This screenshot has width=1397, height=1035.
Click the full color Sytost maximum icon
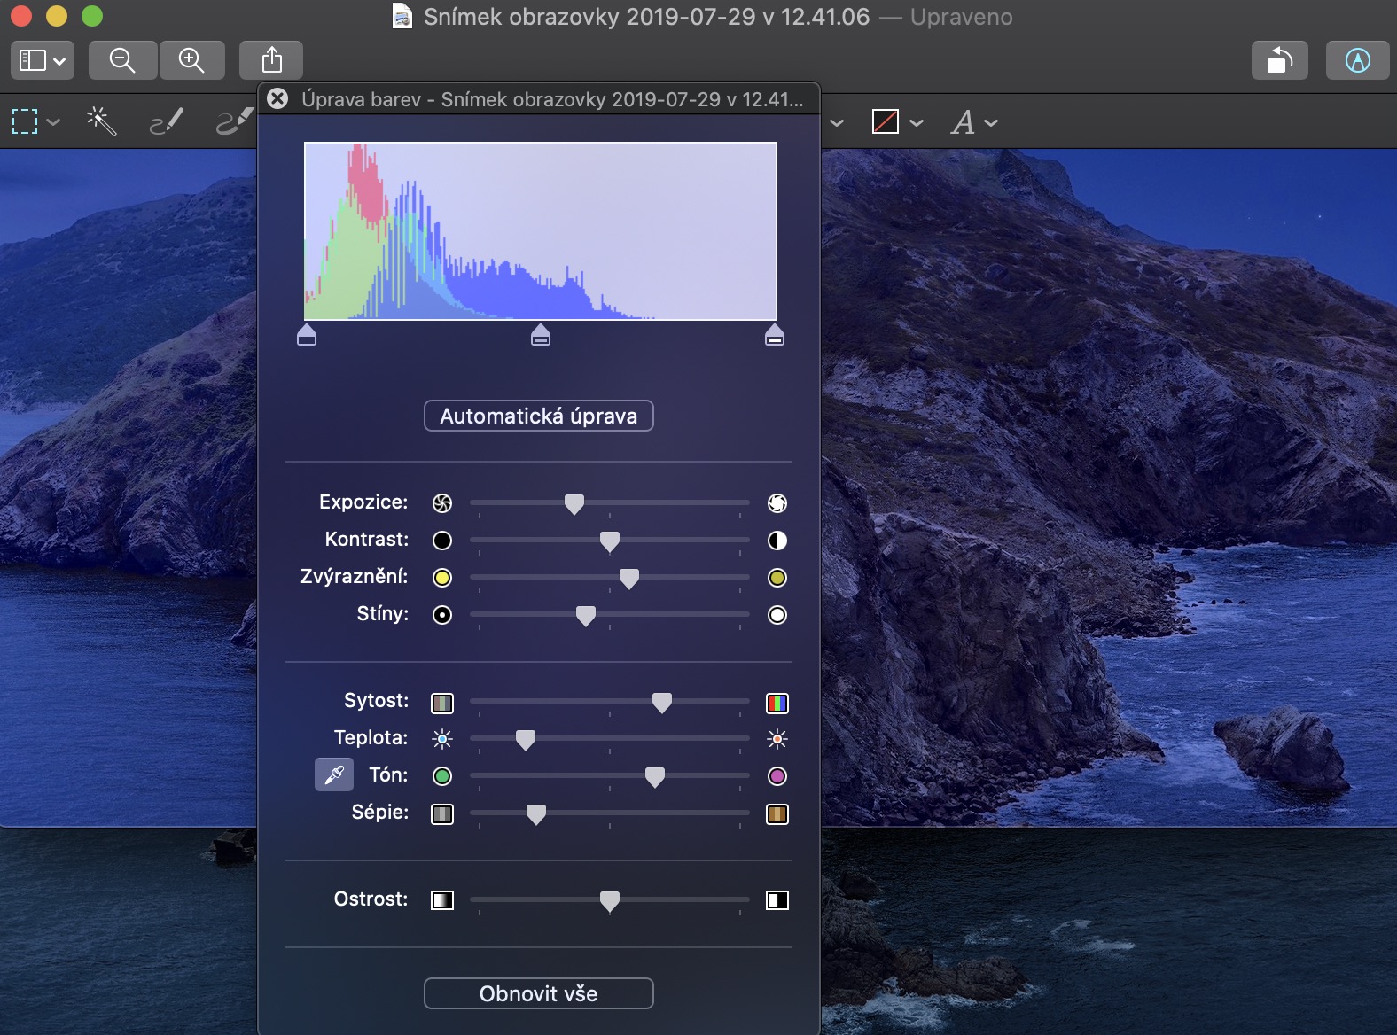tap(777, 704)
